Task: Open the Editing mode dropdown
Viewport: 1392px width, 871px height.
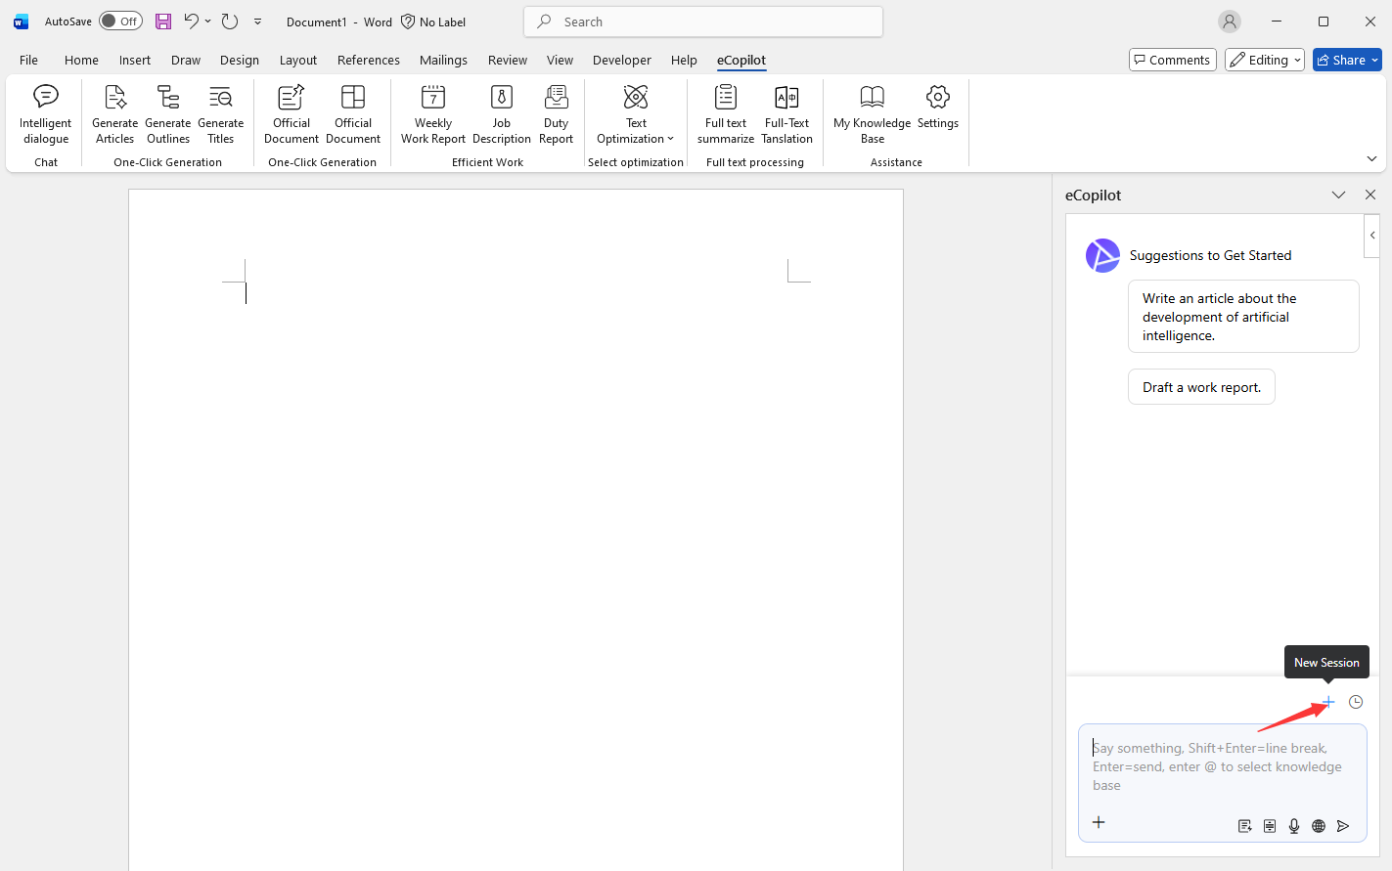Action: pyautogui.click(x=1265, y=60)
